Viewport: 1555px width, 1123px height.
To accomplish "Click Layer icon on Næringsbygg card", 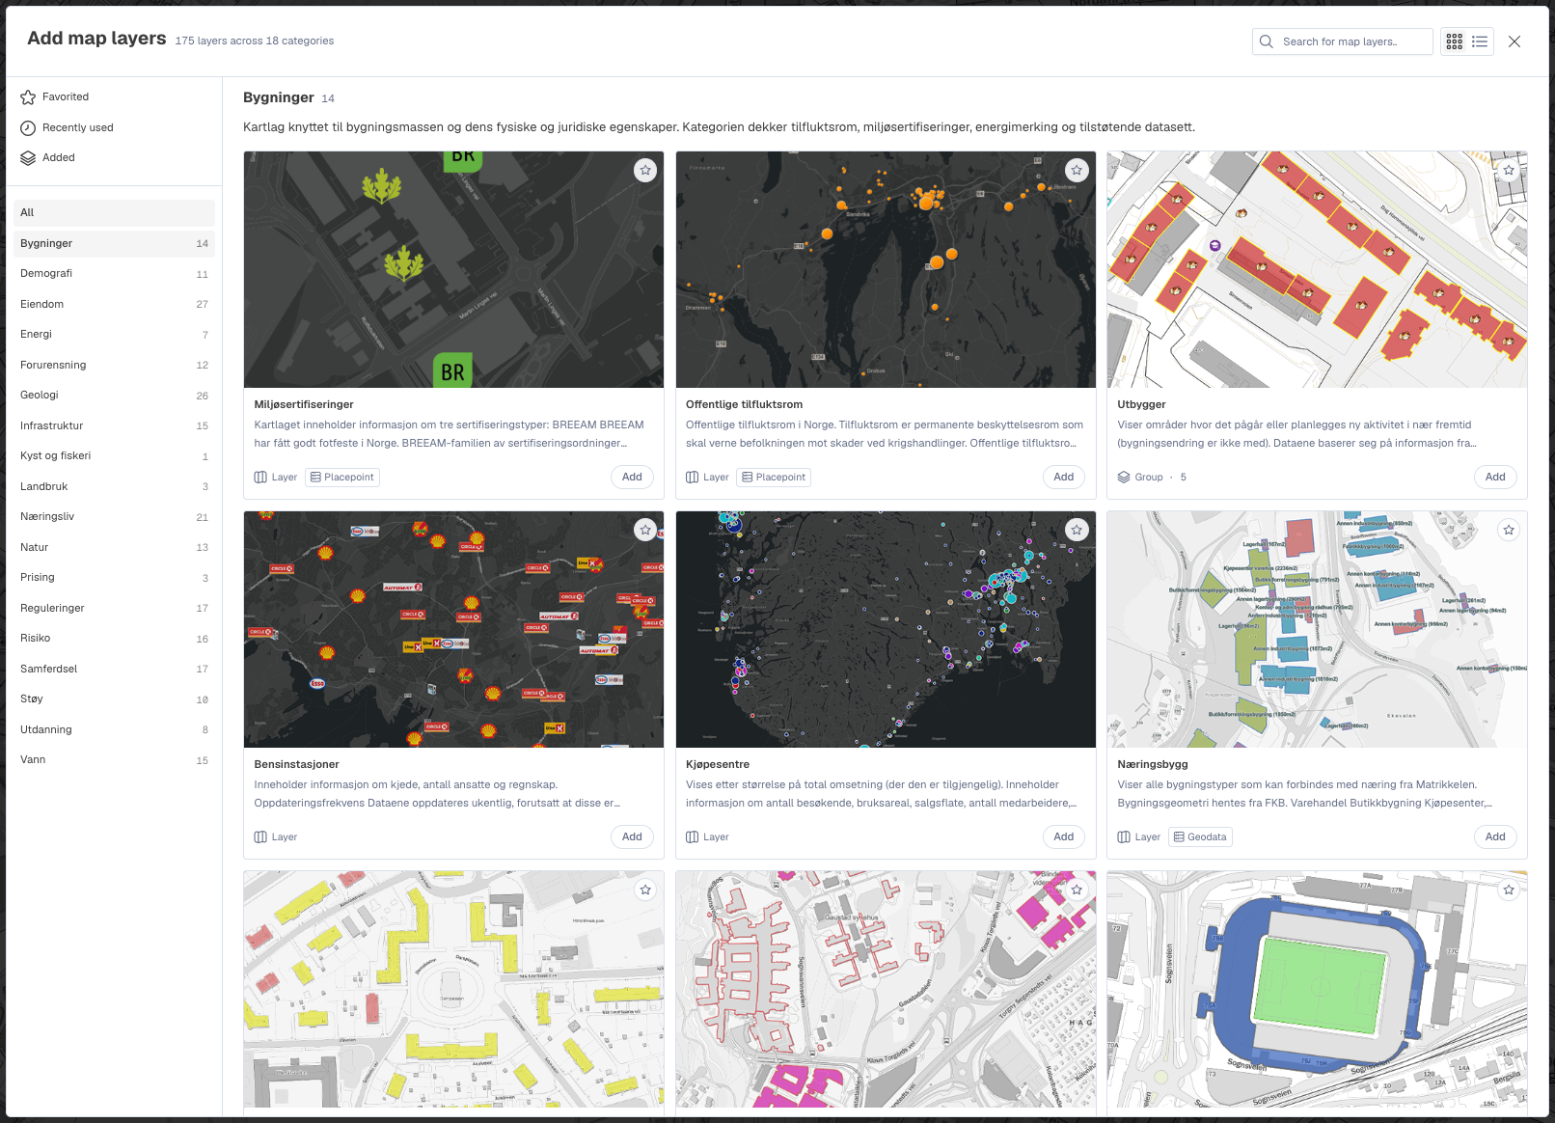I will [1124, 836].
